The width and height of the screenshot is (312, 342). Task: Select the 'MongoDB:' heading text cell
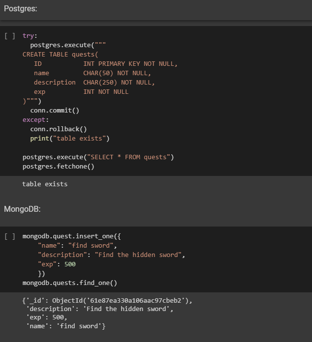pos(22,209)
